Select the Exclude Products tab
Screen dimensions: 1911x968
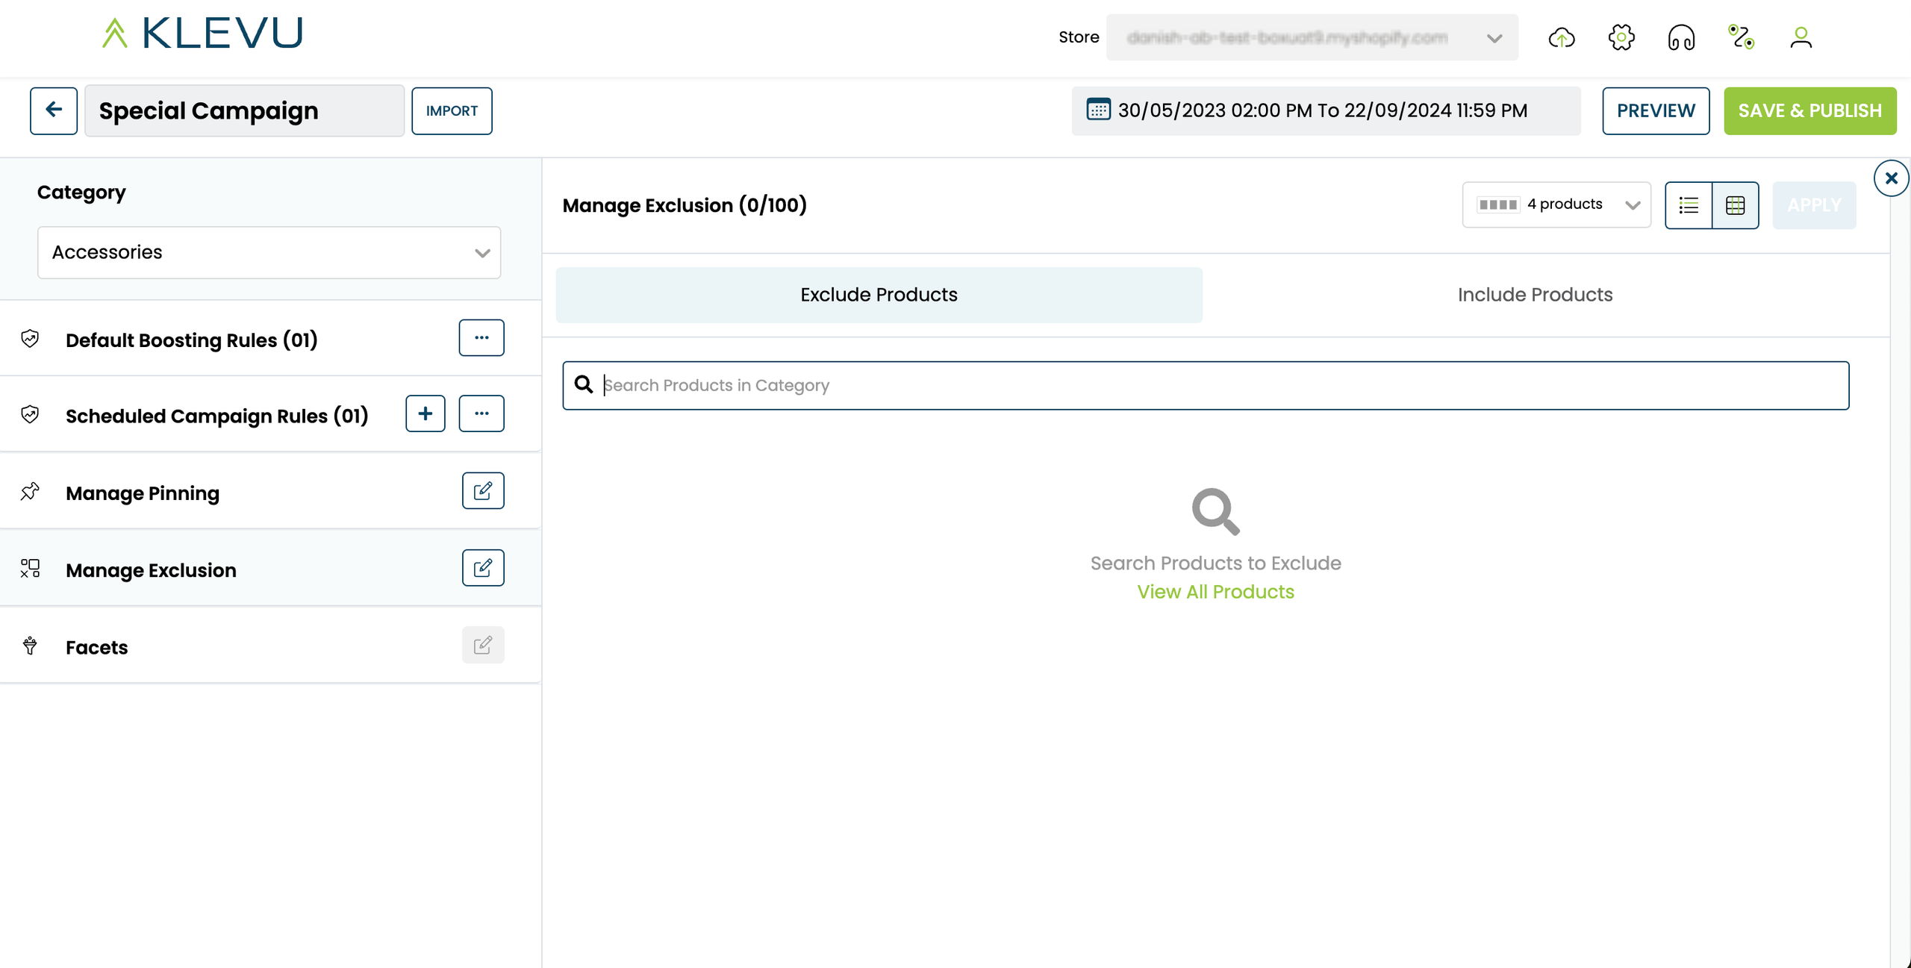[879, 295]
